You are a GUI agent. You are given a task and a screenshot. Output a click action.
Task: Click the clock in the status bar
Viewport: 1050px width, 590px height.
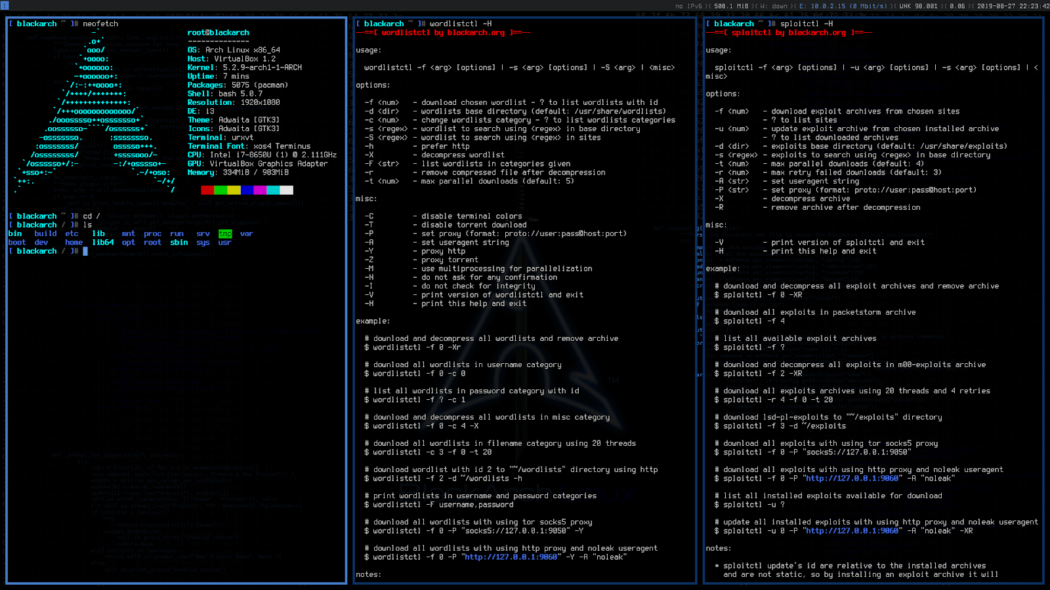pyautogui.click(x=1013, y=5)
